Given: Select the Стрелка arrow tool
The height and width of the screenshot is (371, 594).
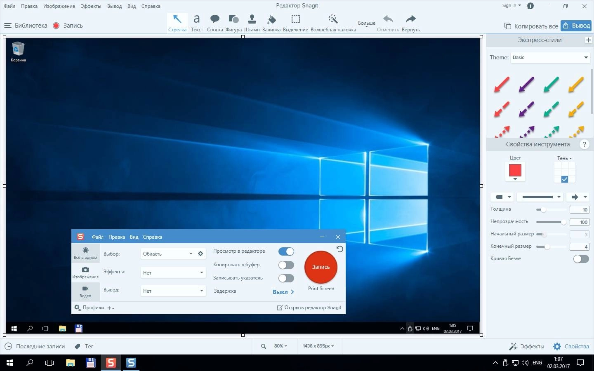Looking at the screenshot, I should tap(177, 23).
